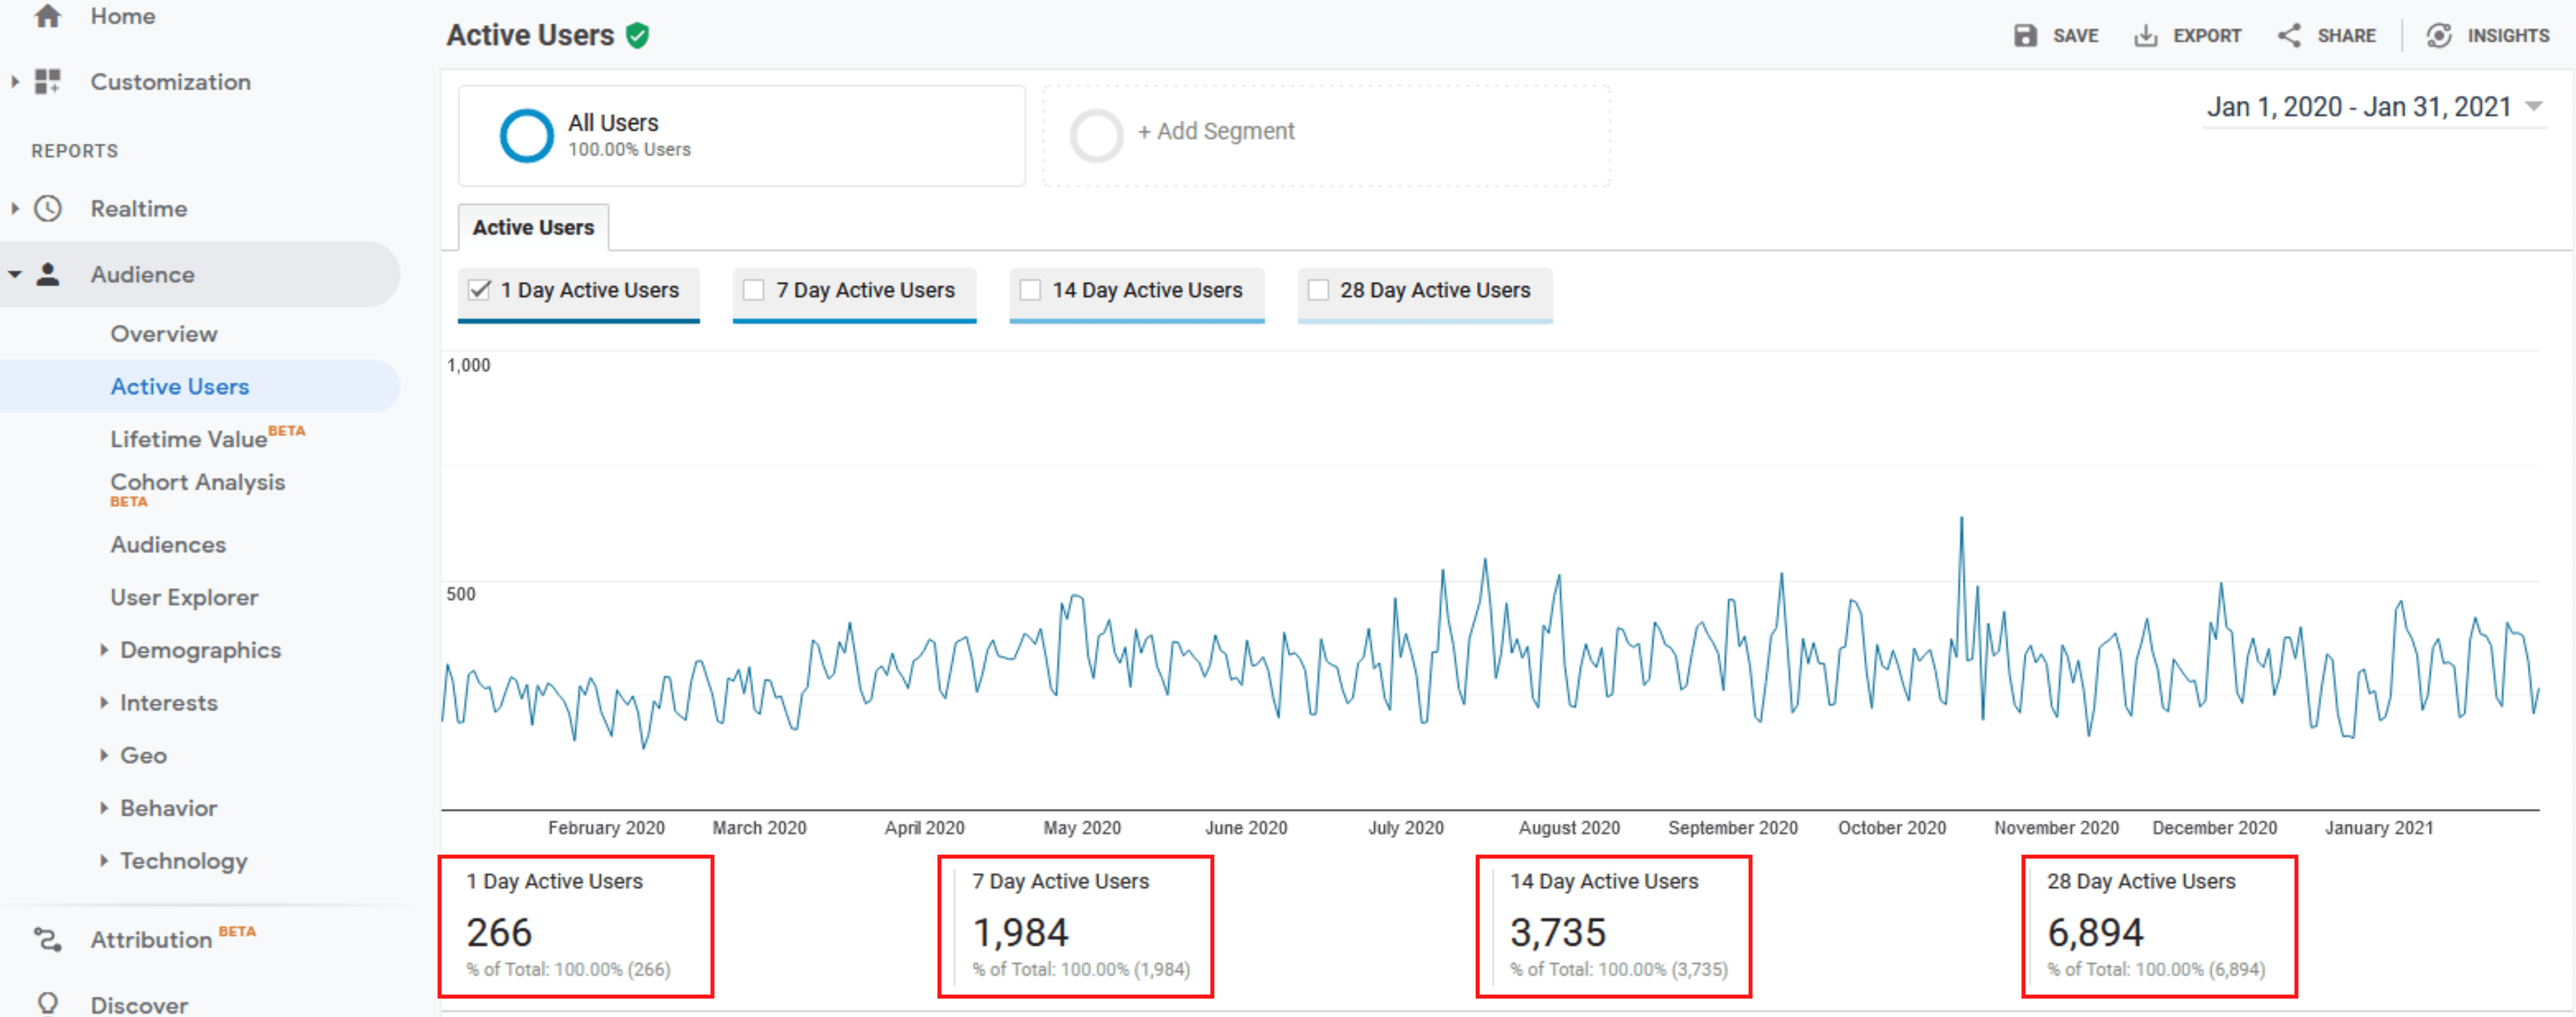Click the EXPORT button label
Screen dimensions: 2576x1017
2206,36
